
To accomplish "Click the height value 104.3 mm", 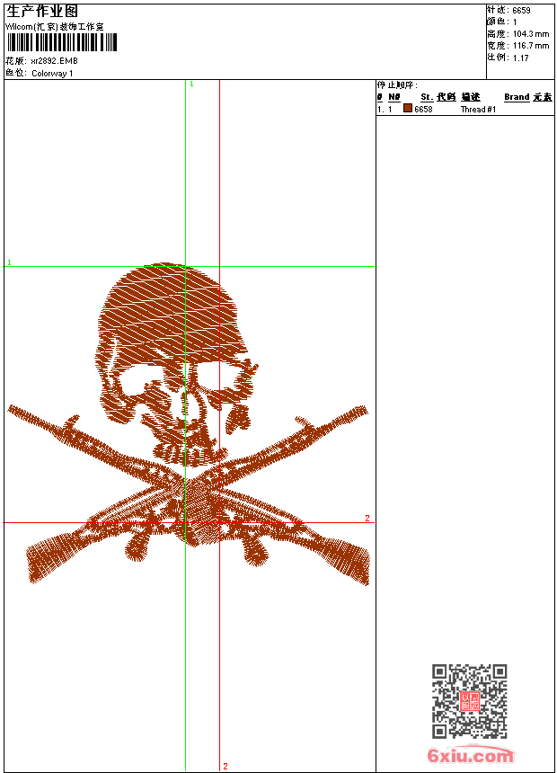I will pos(531,34).
